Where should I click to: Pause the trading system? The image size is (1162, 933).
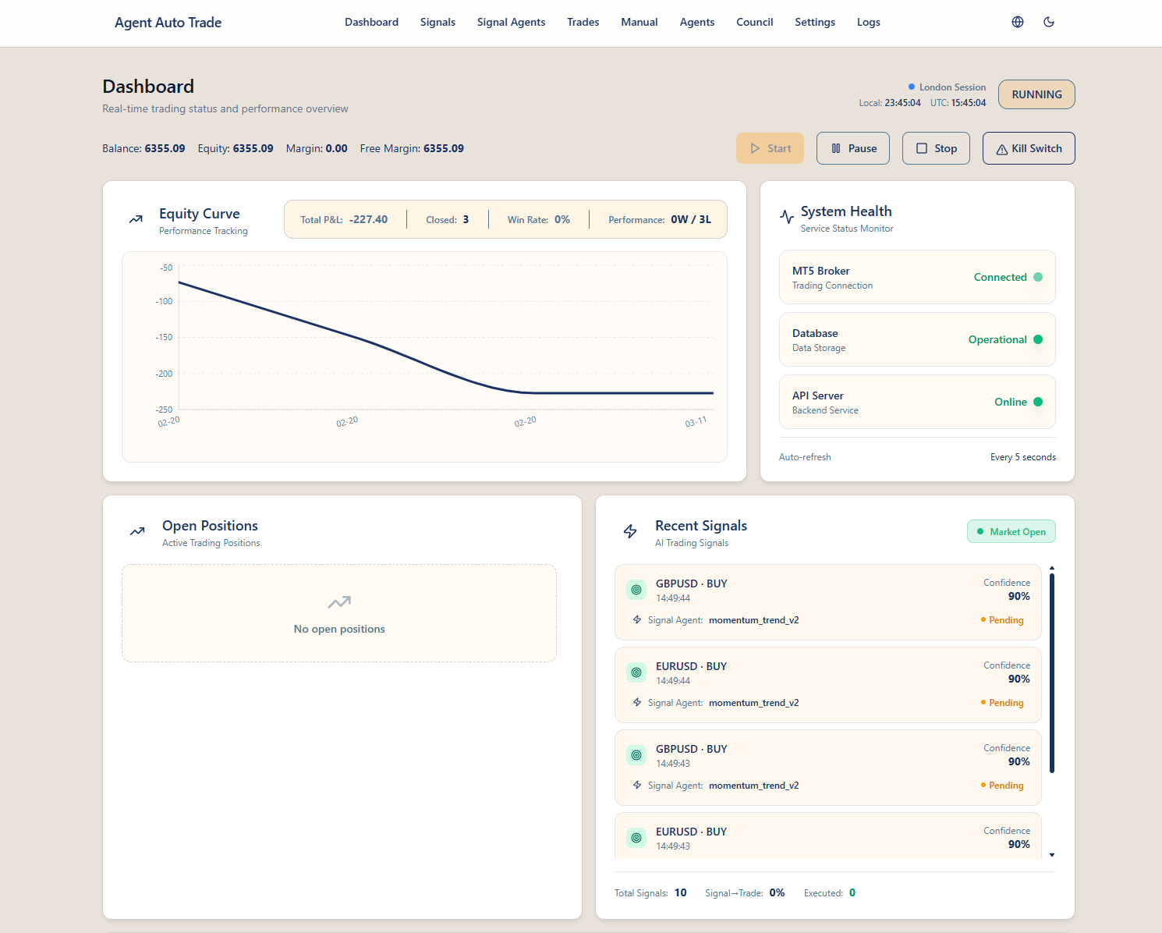[x=852, y=148]
